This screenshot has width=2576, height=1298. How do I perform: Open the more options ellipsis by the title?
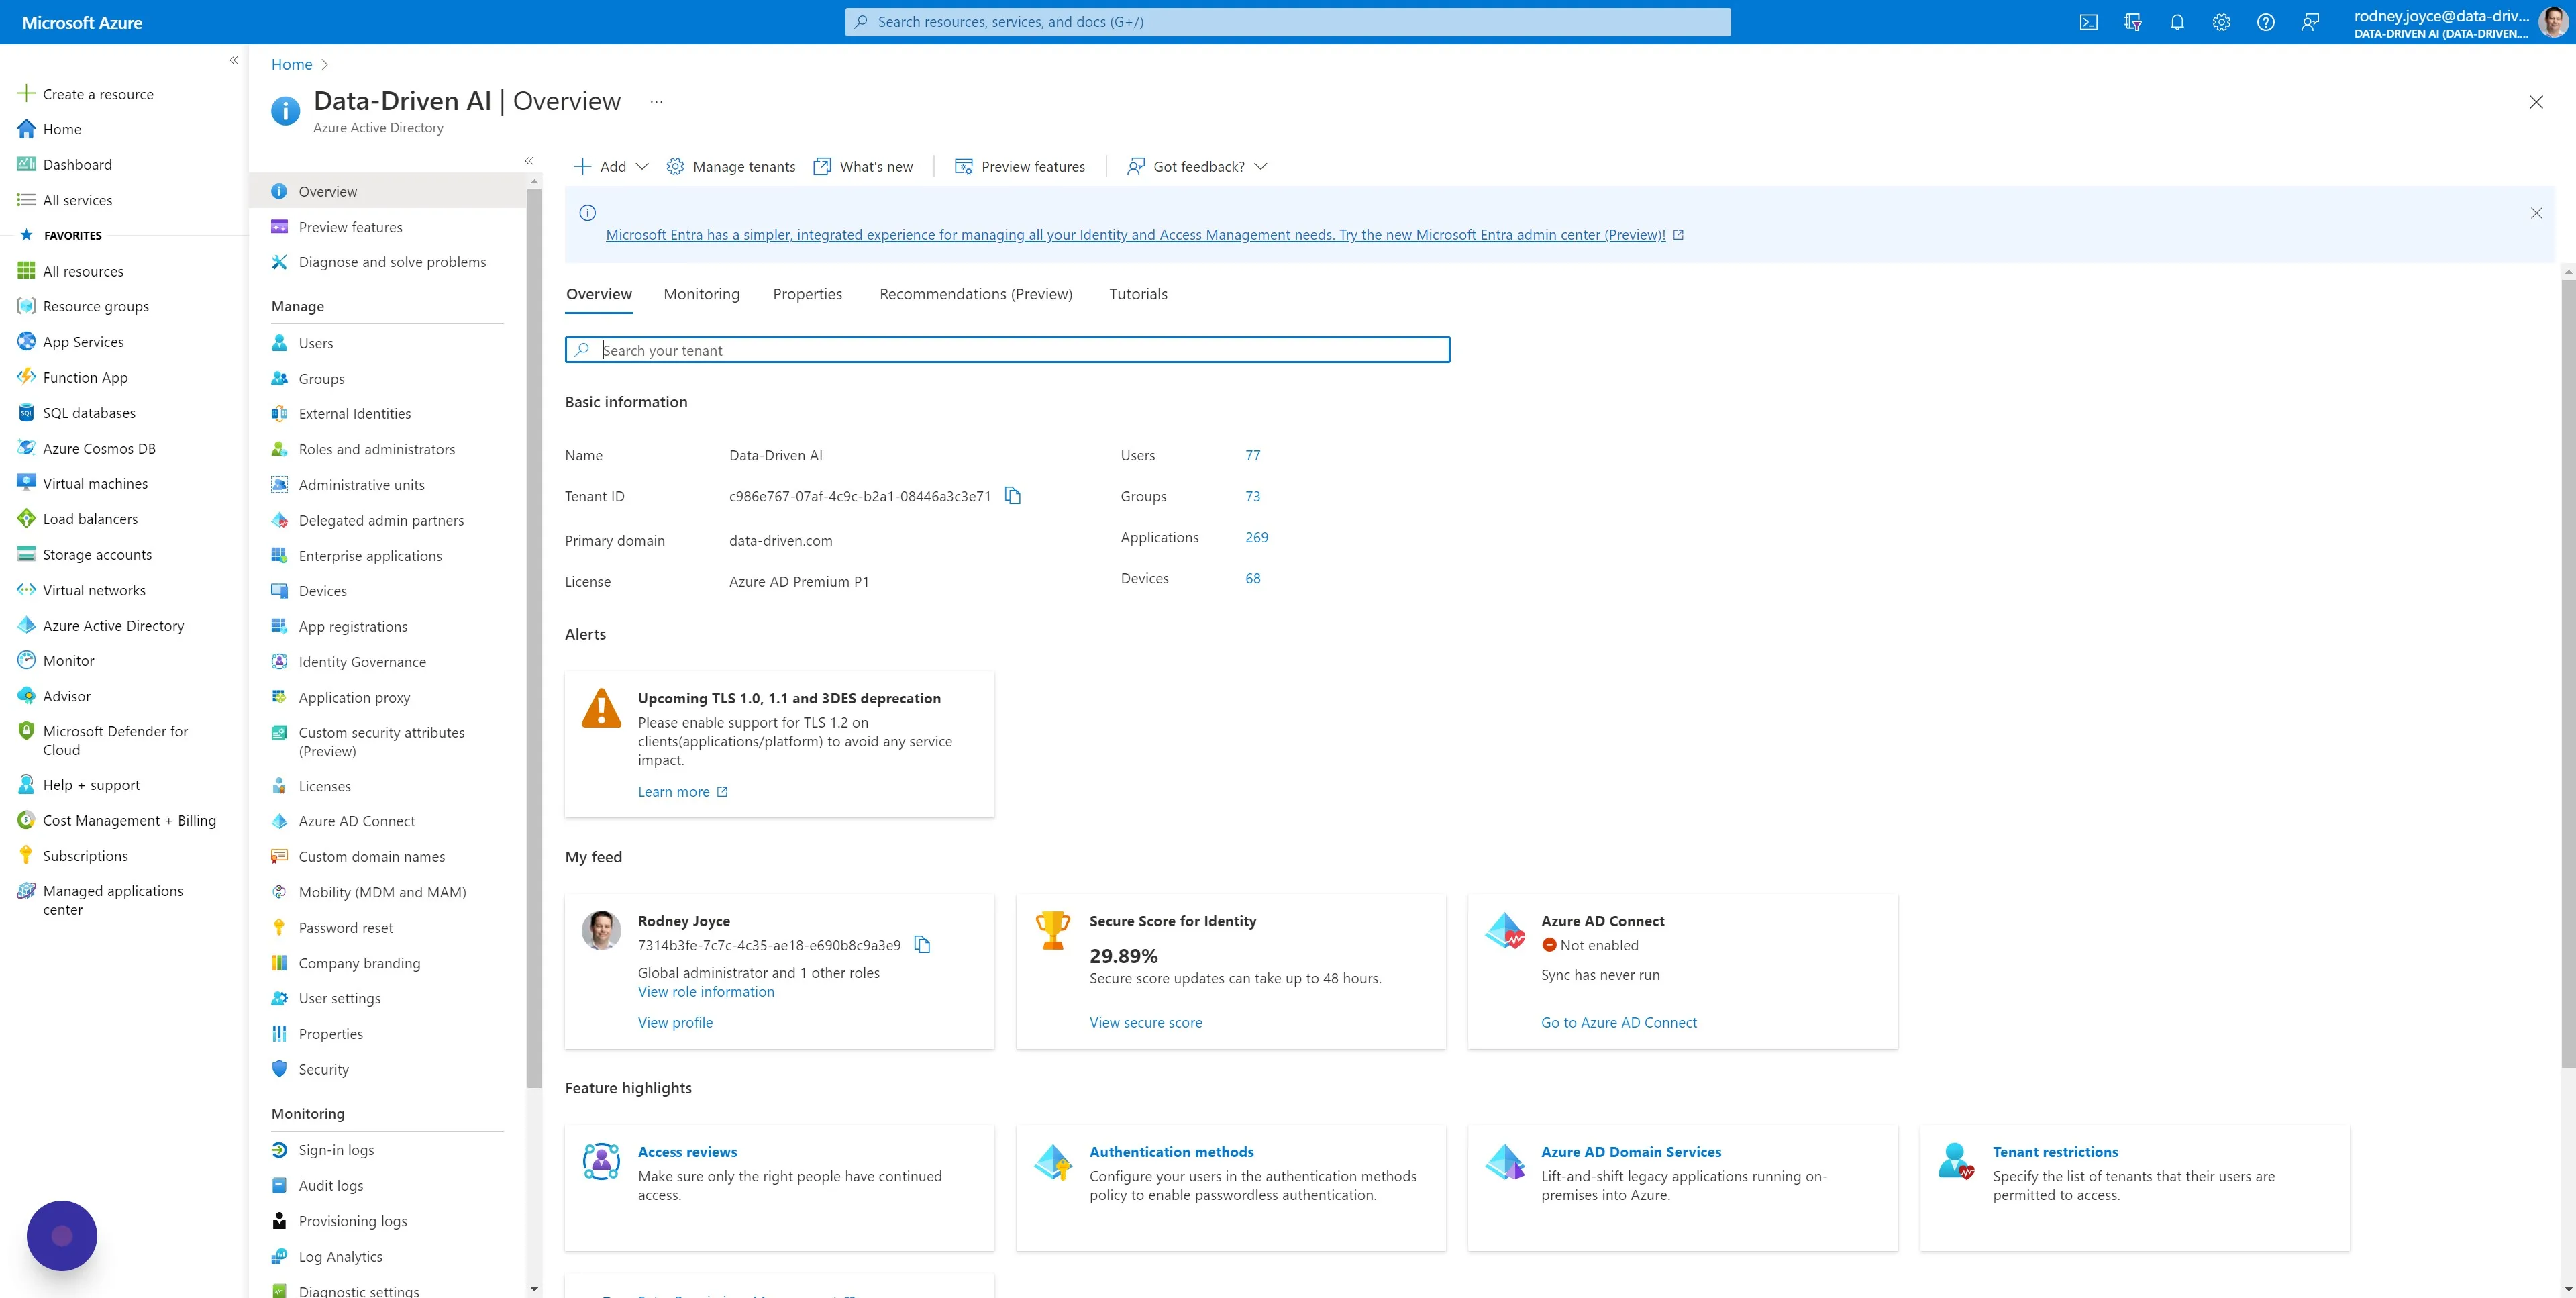tap(656, 101)
